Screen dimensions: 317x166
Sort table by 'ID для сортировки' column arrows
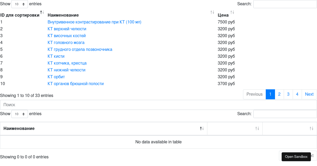[41, 12]
